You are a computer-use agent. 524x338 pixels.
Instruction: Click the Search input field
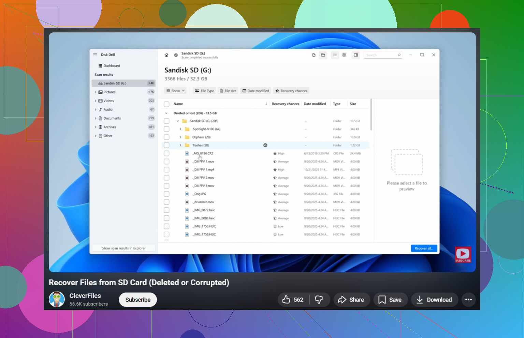(x=383, y=55)
